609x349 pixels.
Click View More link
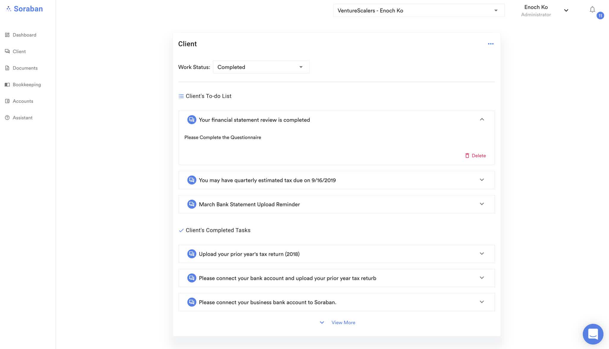point(343,323)
